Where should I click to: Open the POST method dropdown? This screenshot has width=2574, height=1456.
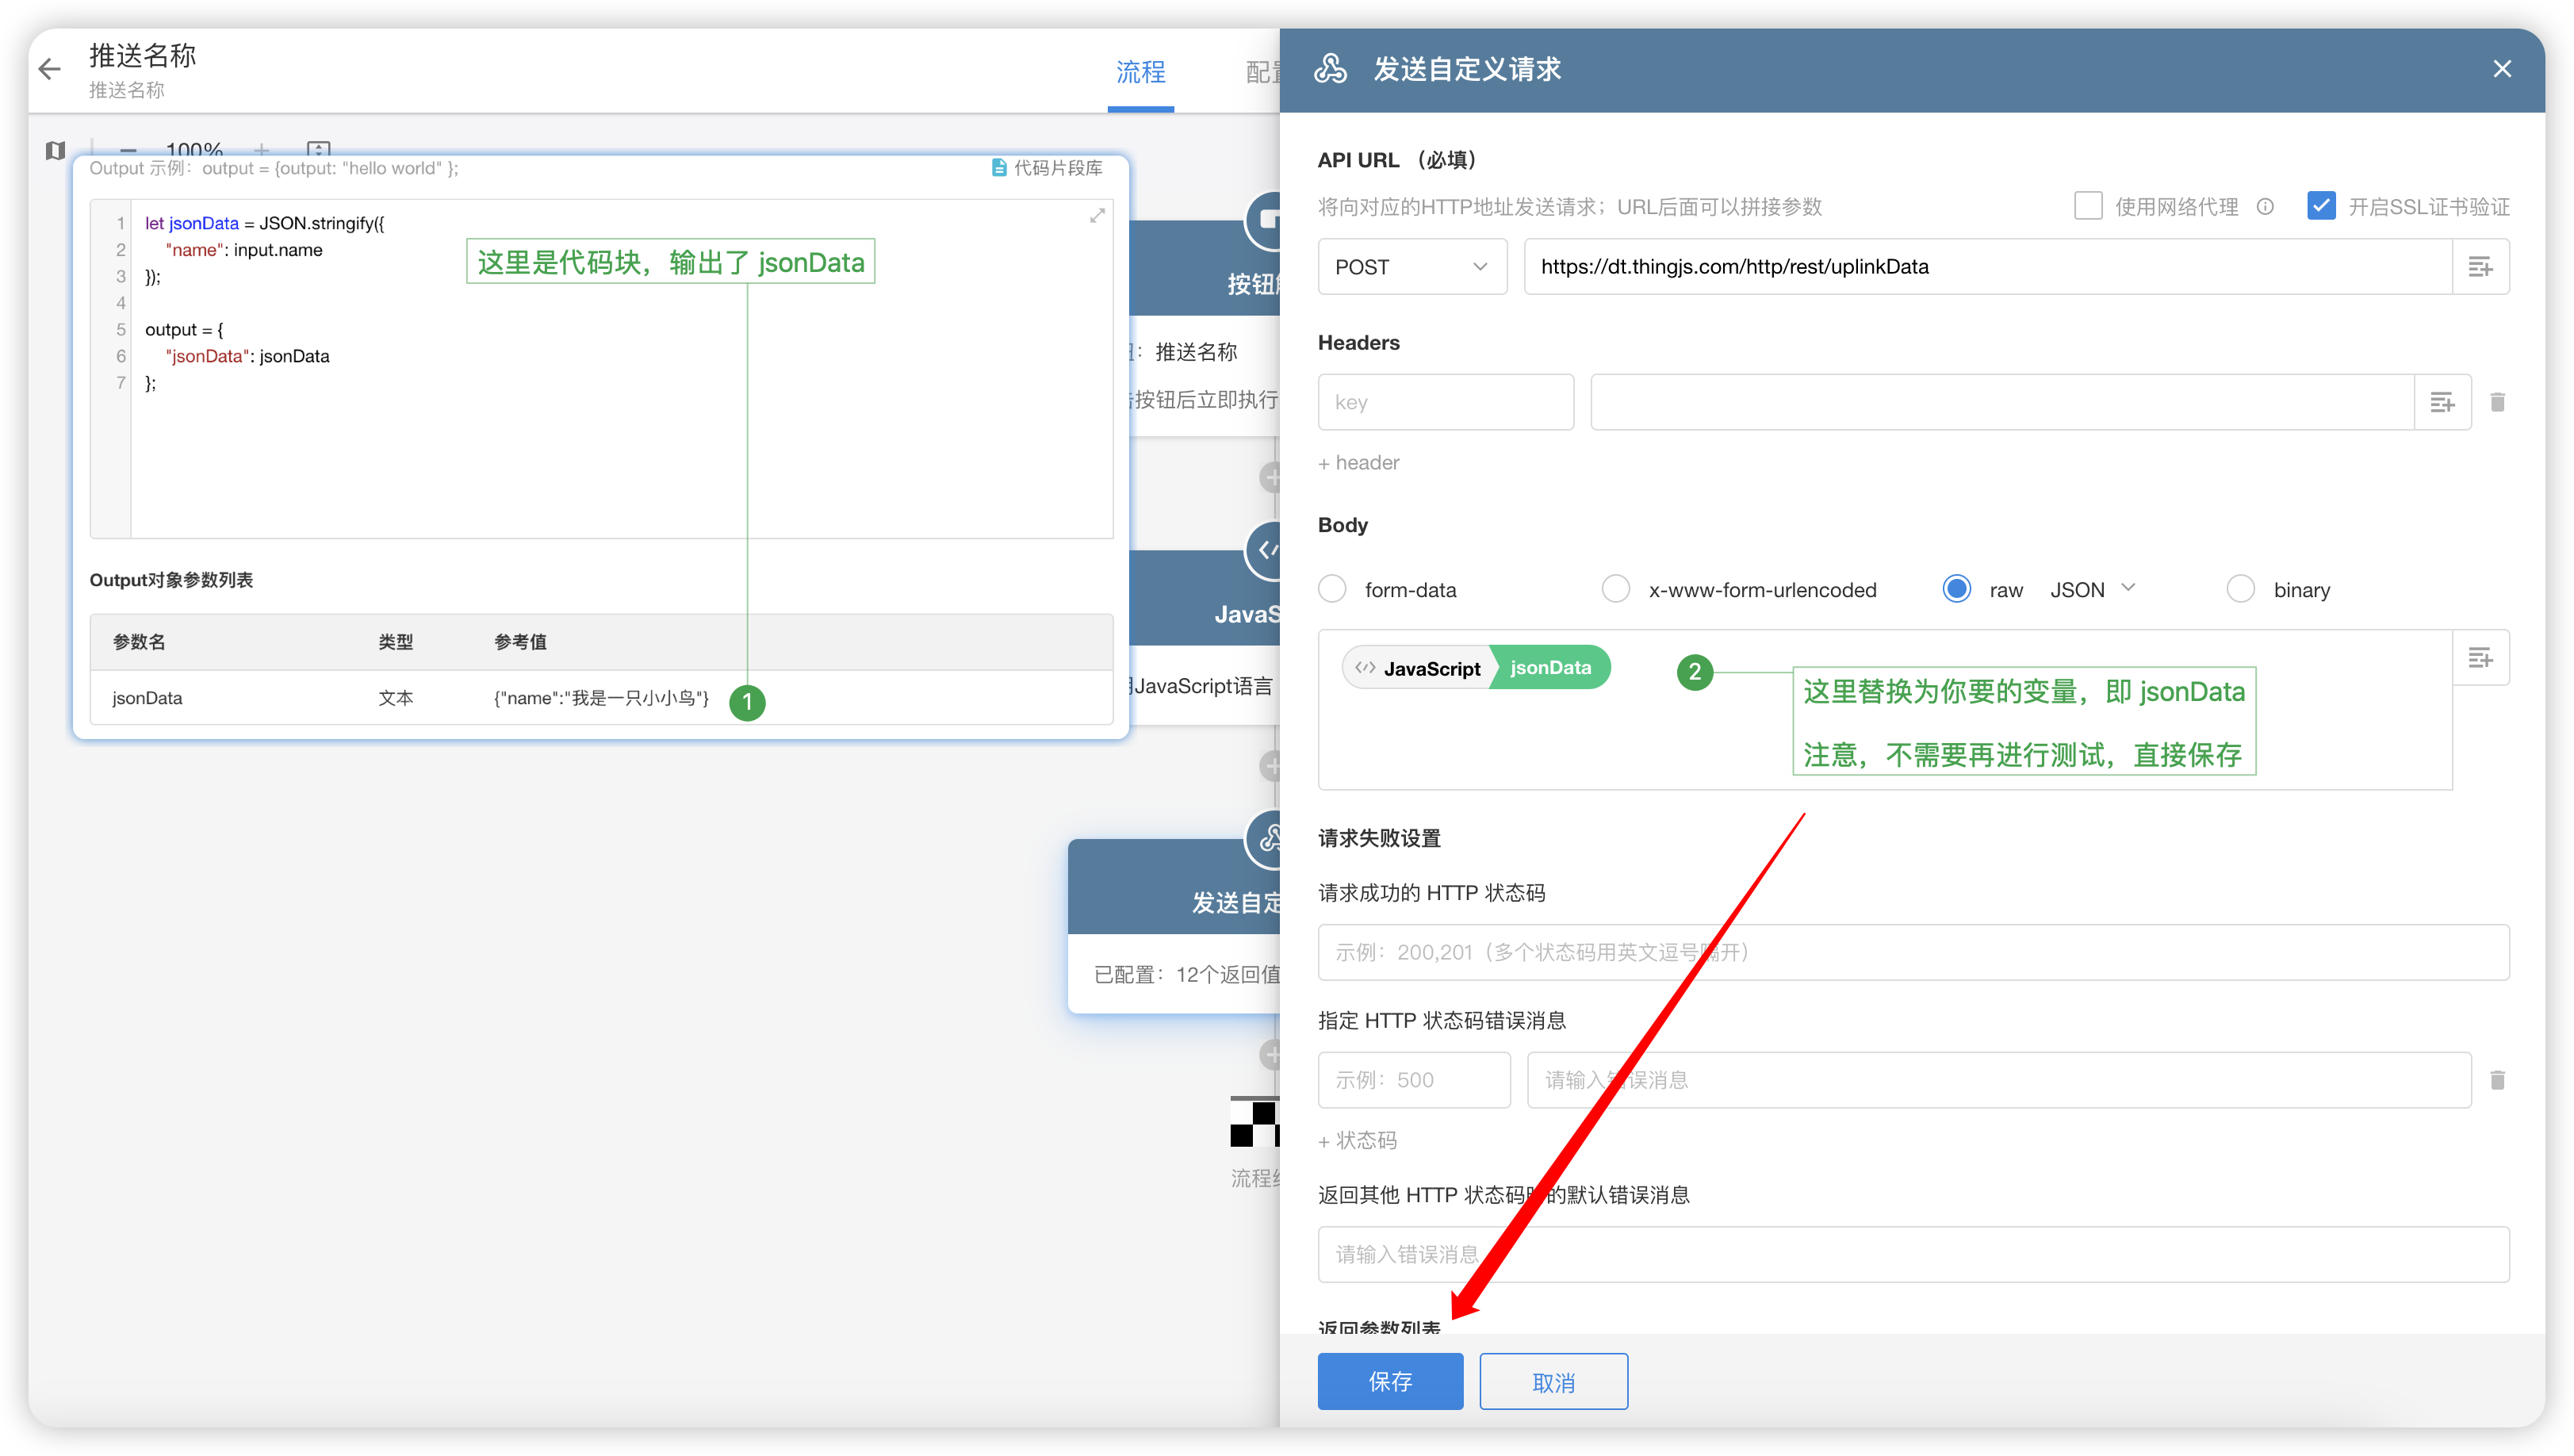click(x=1411, y=267)
